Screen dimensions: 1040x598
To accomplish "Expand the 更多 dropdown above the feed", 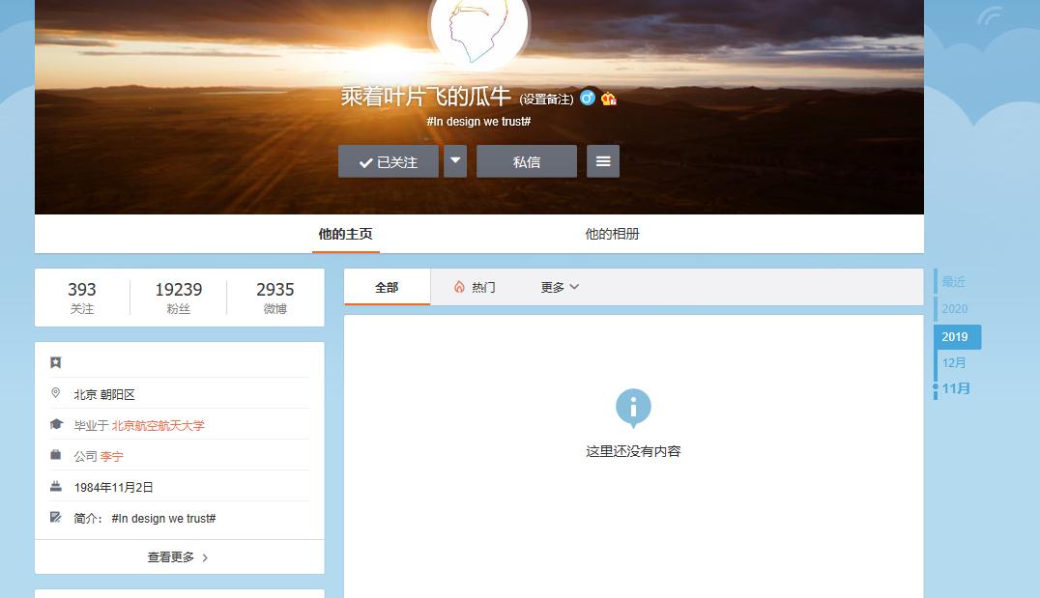I will [558, 287].
